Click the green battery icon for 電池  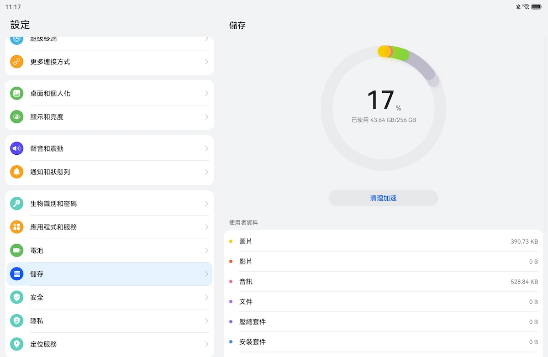(17, 251)
